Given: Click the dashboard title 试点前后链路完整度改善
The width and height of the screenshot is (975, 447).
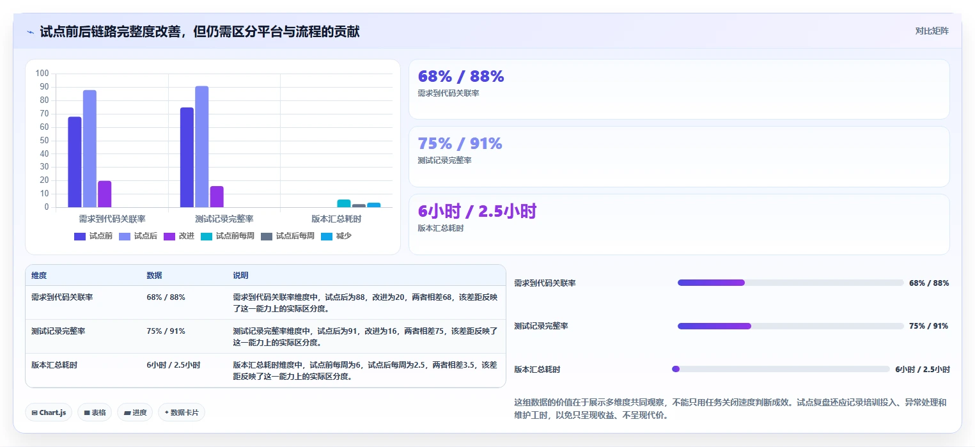Looking at the screenshot, I should click(x=199, y=31).
